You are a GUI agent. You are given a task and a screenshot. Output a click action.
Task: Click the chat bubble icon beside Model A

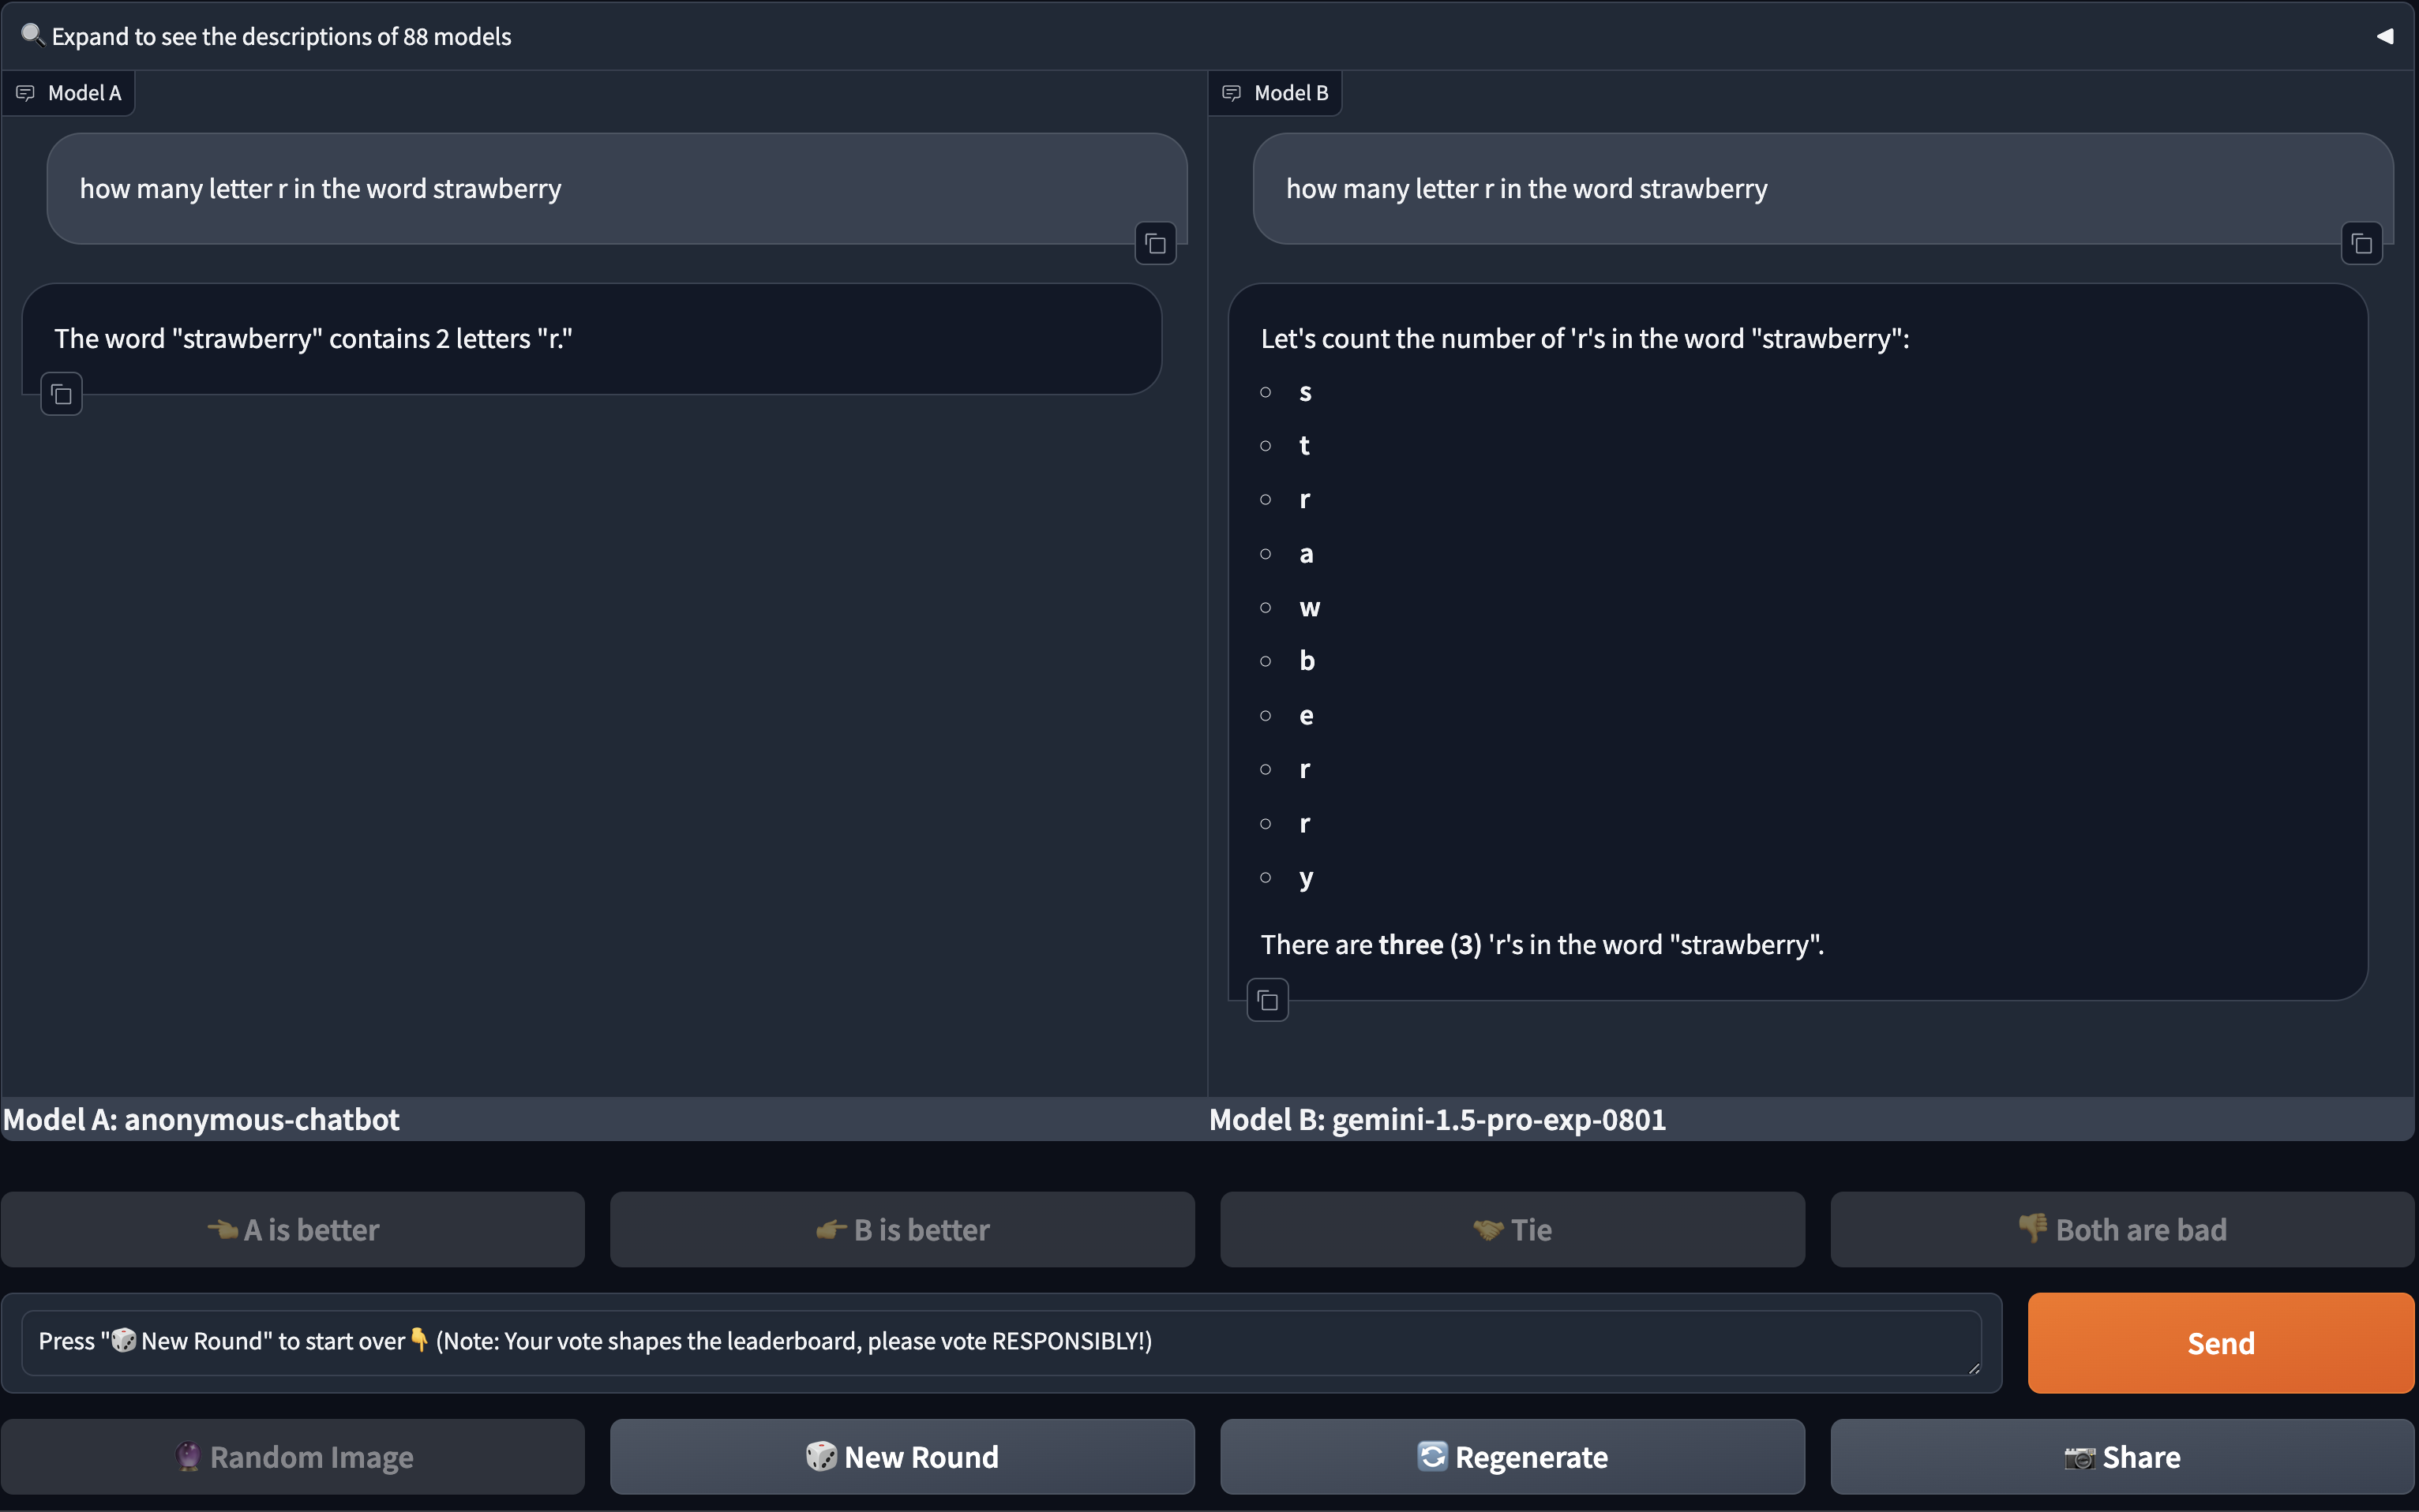pos(25,92)
